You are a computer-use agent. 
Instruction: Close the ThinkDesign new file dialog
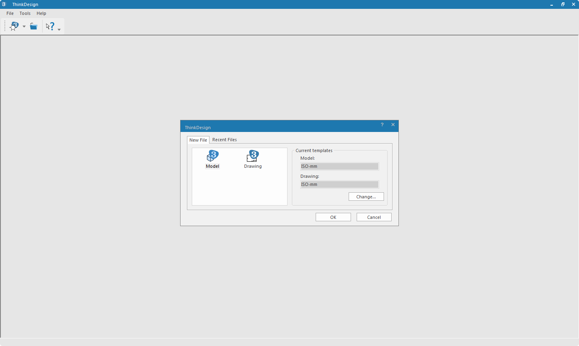pyautogui.click(x=393, y=125)
